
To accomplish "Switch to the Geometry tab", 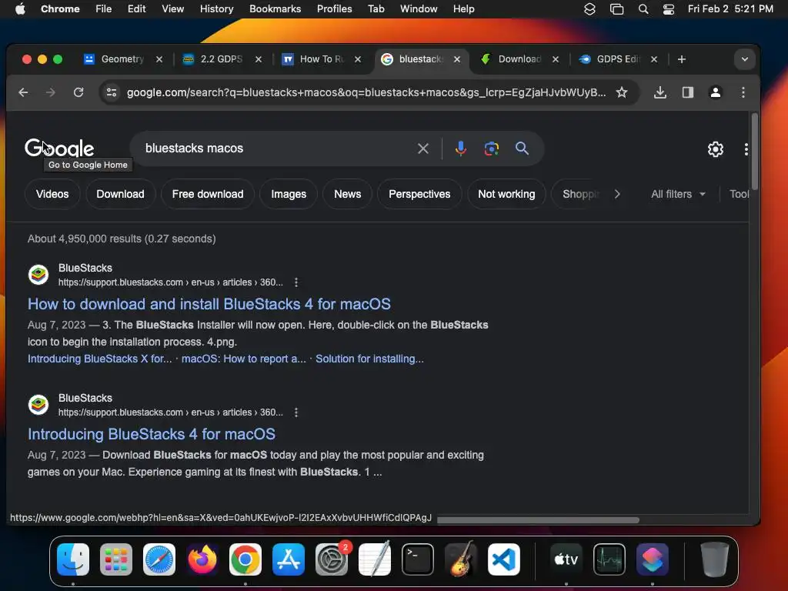I will tap(122, 59).
